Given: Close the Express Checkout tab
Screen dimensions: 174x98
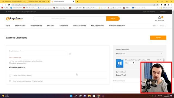Looking at the screenshot, I should [x=73, y=2].
